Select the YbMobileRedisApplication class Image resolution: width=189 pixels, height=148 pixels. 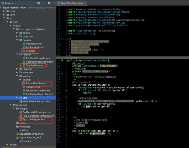(x=37, y=101)
